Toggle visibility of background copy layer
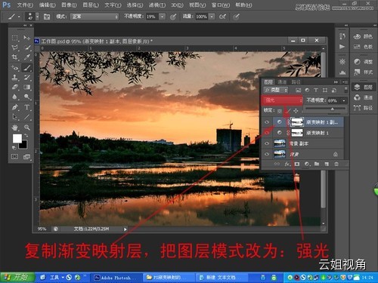 267,143
